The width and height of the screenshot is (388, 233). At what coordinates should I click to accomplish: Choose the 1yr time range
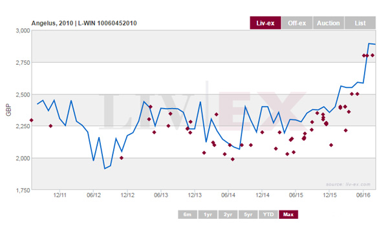208,214
